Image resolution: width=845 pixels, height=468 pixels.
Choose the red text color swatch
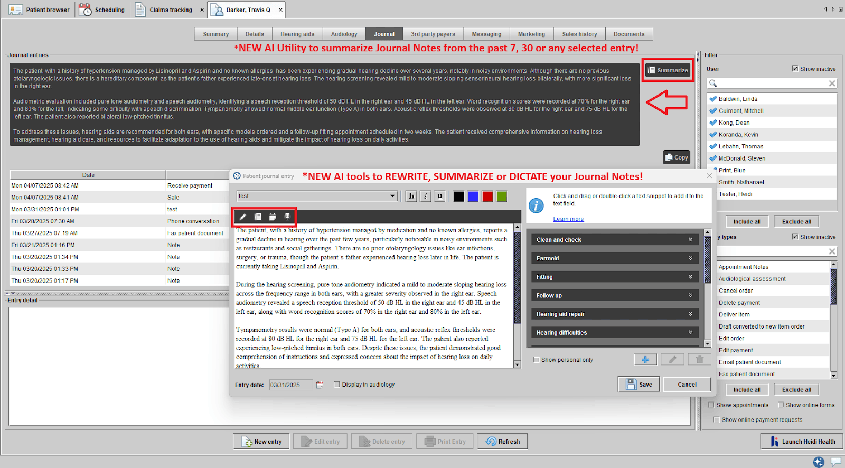click(487, 196)
